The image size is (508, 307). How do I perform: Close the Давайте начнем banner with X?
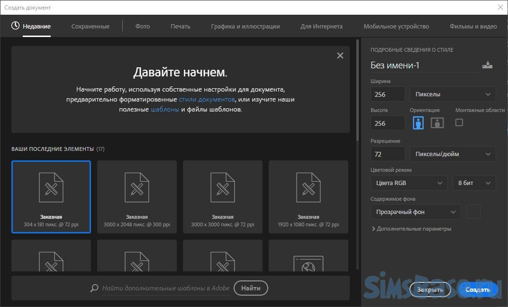pos(340,56)
